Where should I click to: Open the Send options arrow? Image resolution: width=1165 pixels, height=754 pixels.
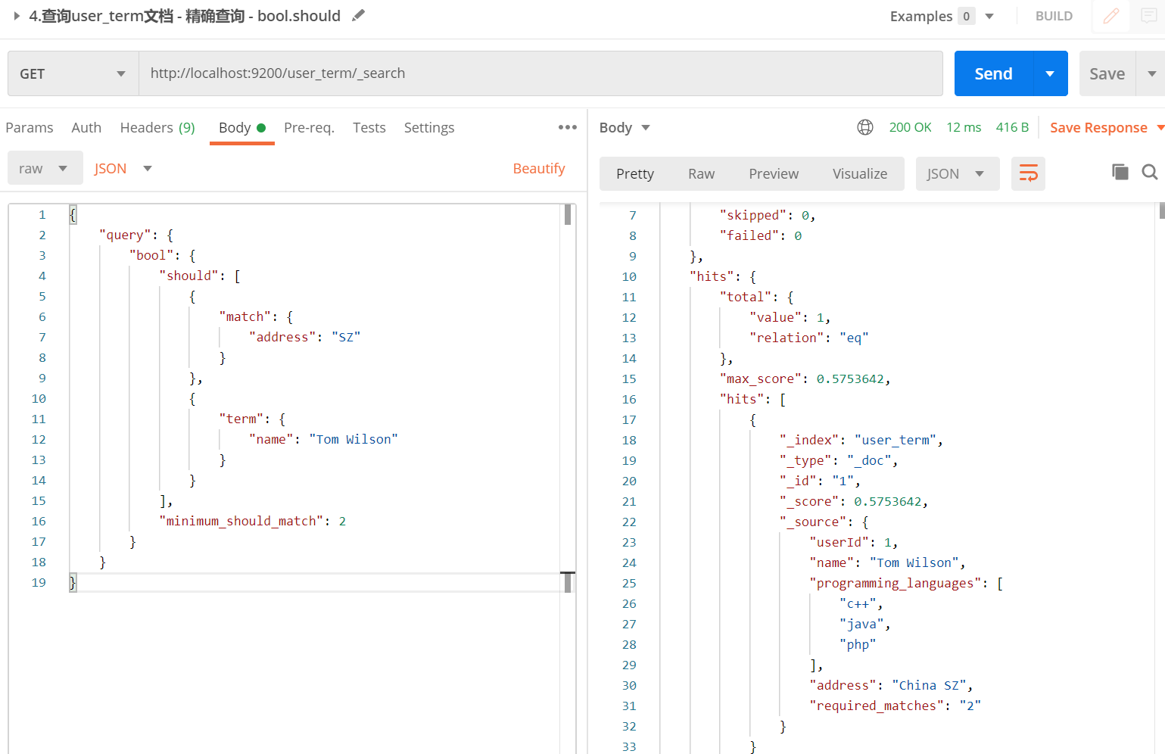pos(1050,73)
